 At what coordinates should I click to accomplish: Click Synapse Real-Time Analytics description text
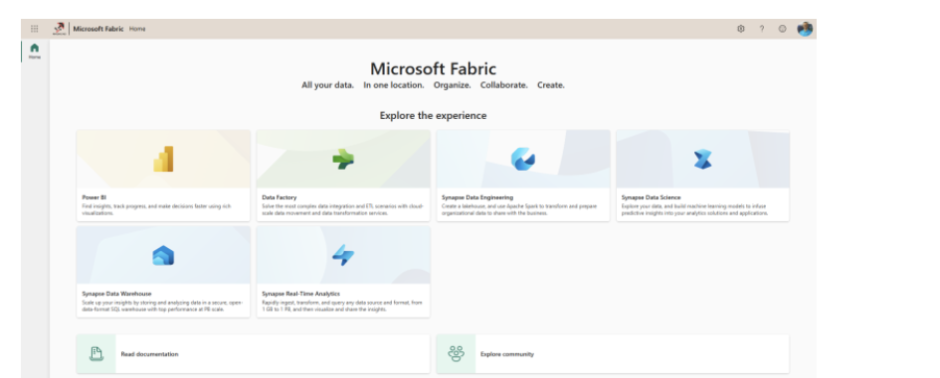point(341,306)
